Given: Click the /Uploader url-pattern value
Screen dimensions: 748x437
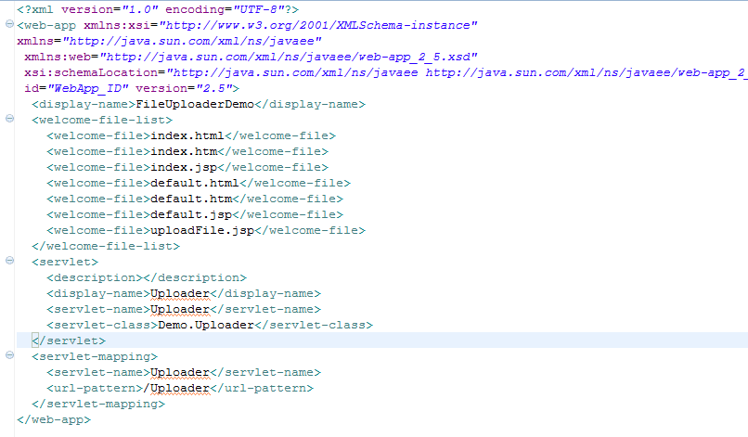Looking at the screenshot, I should coord(176,388).
